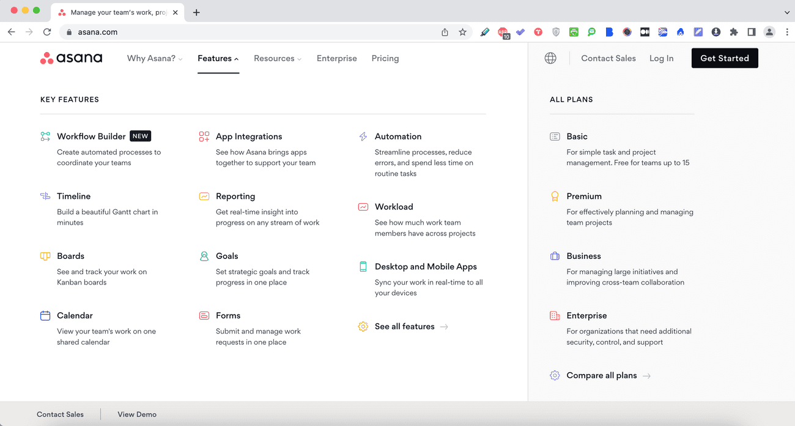795x426 pixels.
Task: Collapse the Features dropdown menu
Action: tap(218, 58)
